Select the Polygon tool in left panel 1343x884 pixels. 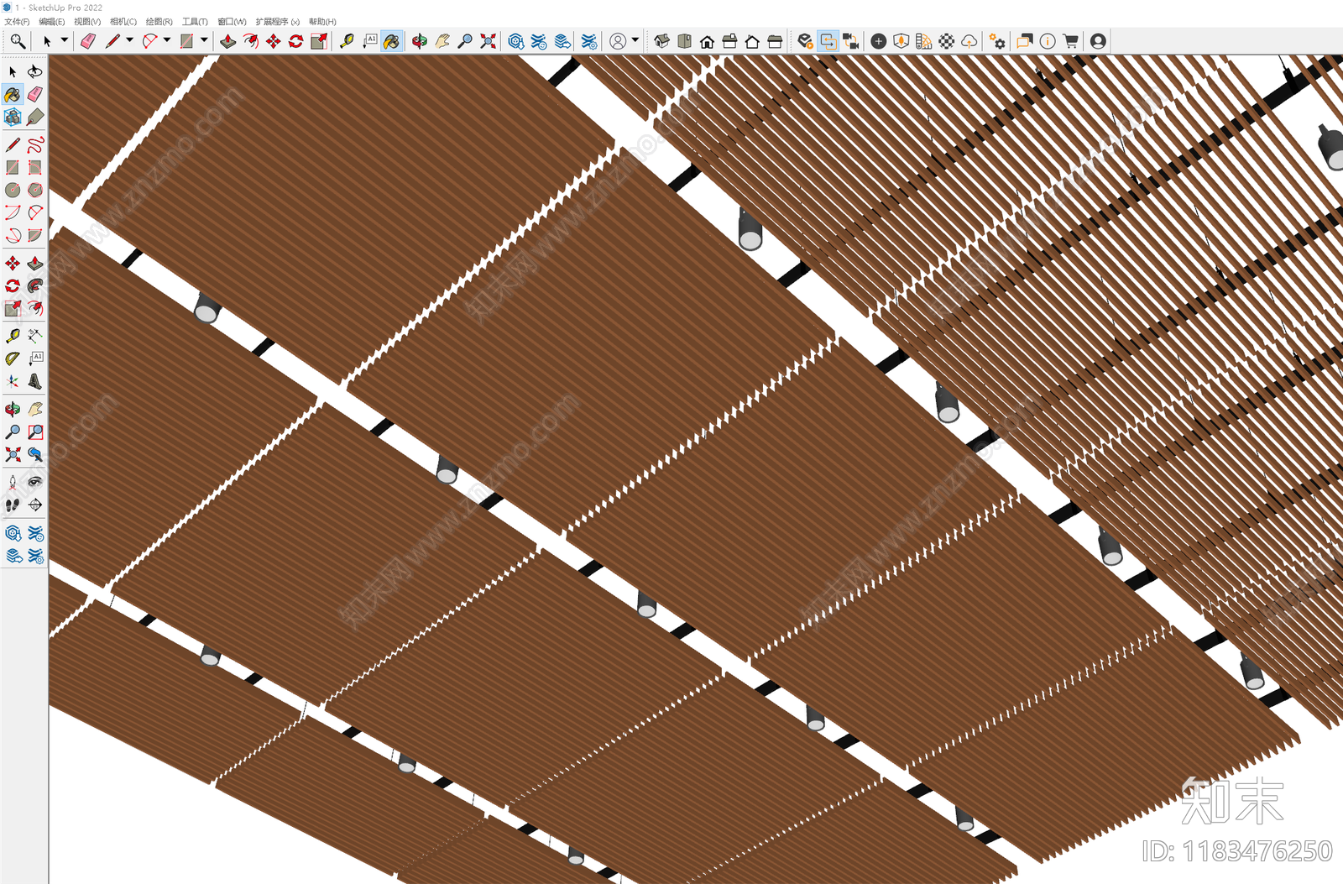35,190
